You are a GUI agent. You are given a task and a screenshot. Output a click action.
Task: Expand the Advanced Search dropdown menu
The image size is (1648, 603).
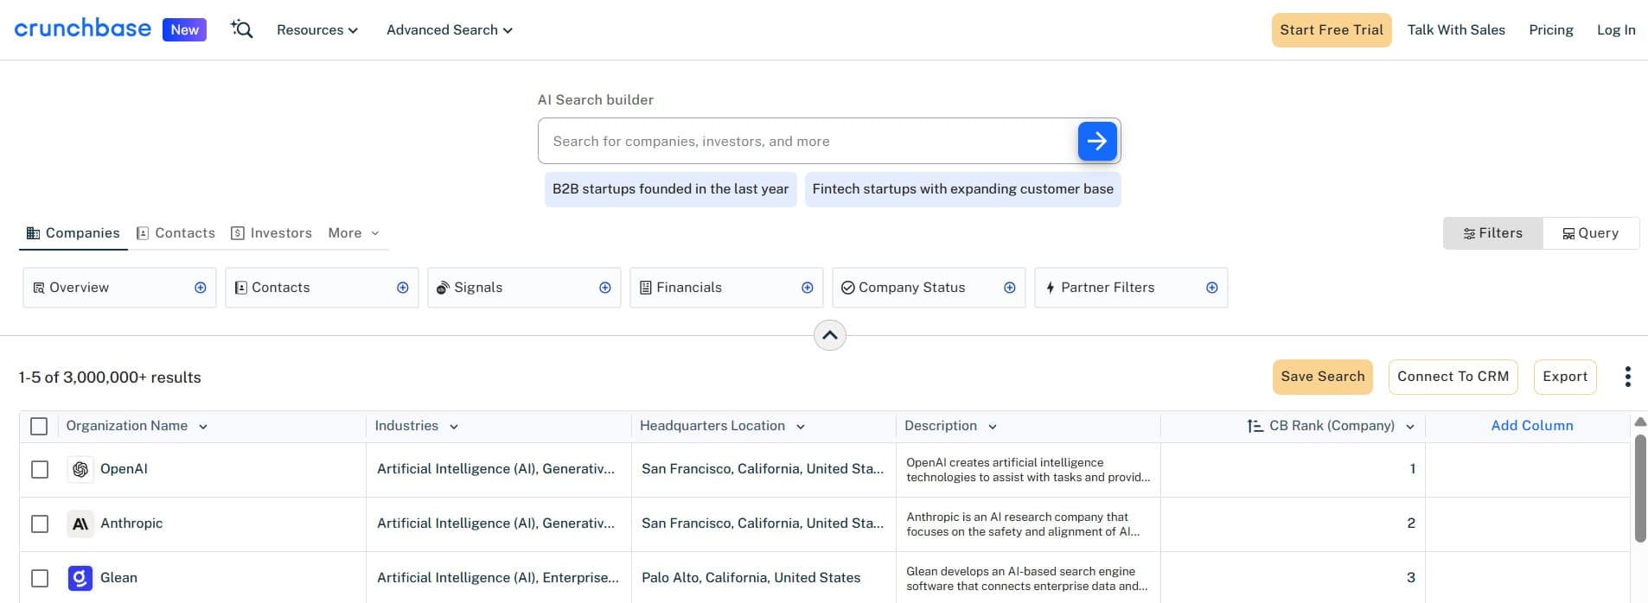coord(450,29)
